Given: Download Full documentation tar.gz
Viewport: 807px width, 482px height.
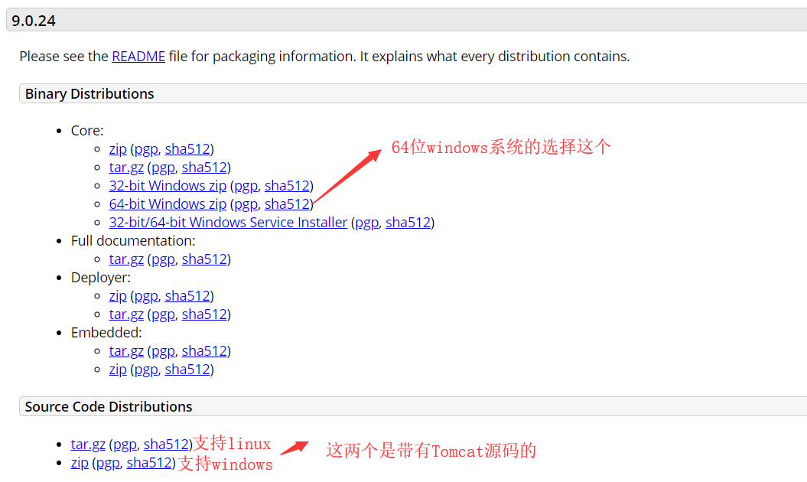Looking at the screenshot, I should (126, 259).
